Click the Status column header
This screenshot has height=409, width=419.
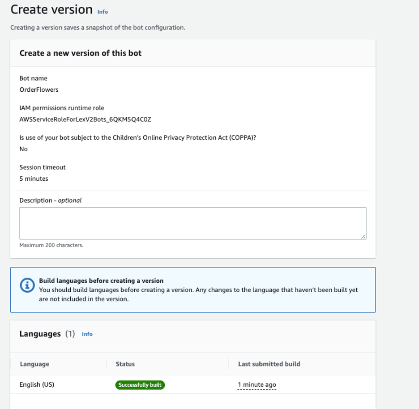(x=125, y=364)
